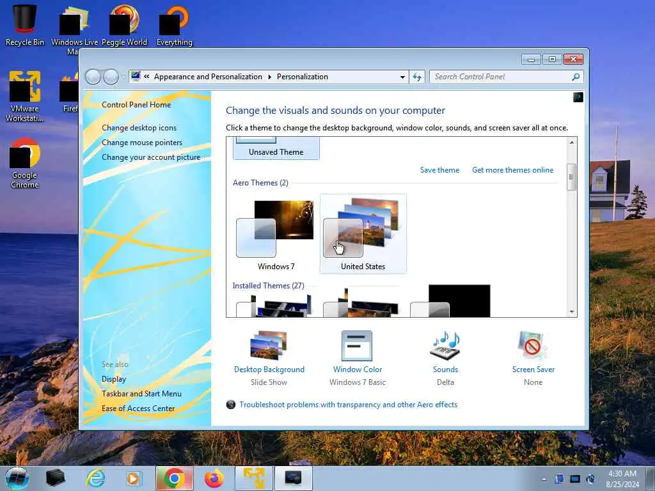Click the tray icon beside the clock
655x491 pixels.
click(x=590, y=479)
